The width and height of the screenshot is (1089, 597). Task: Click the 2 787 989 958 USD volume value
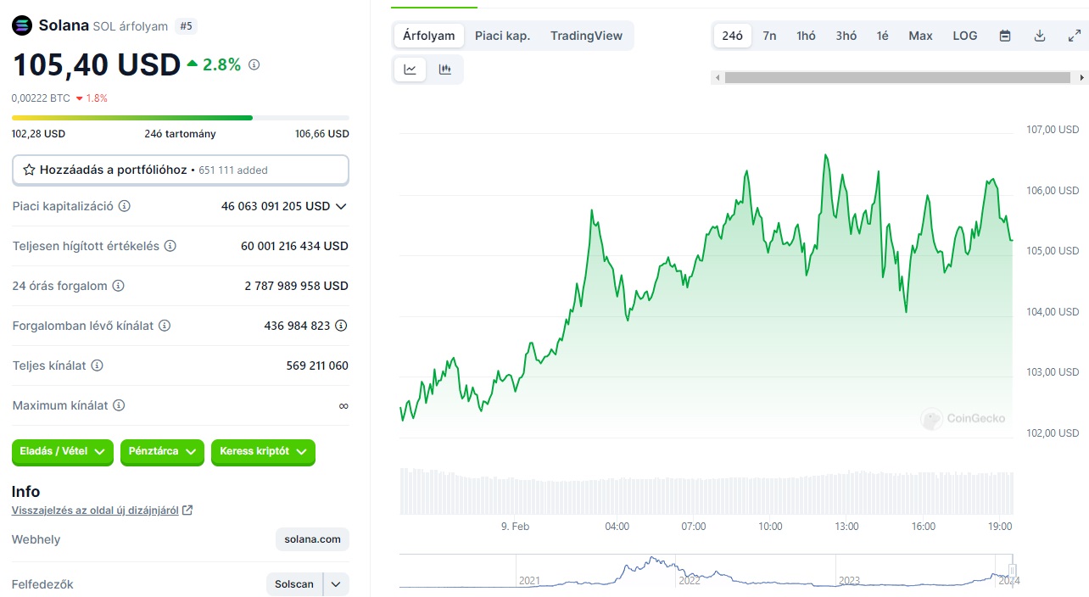click(297, 286)
